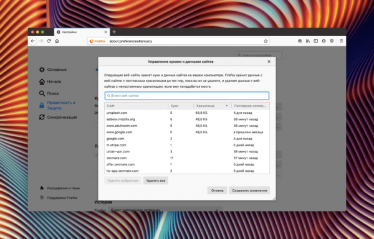Screen dimensions: 374x239
Task: Open the Приватность и Защита section
Action: pos(57,105)
